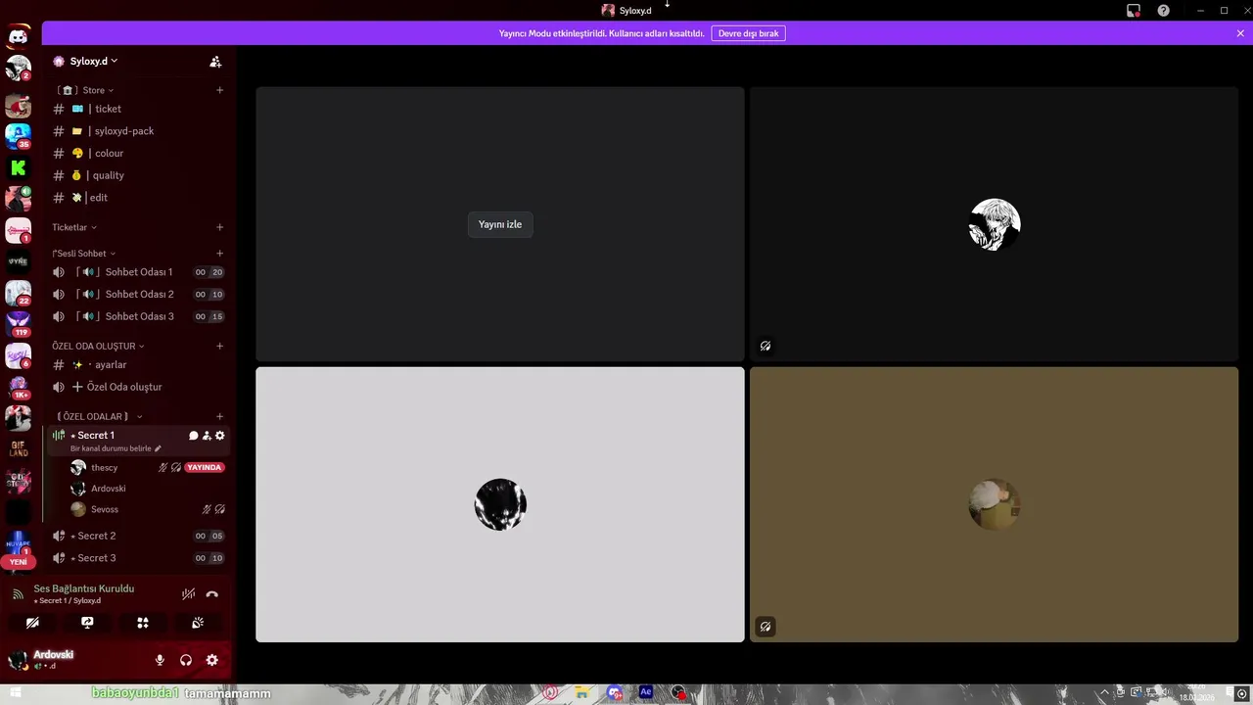1253x705 pixels.
Task: Add channel to the Sesli Sohbet category
Action: [x=219, y=254]
